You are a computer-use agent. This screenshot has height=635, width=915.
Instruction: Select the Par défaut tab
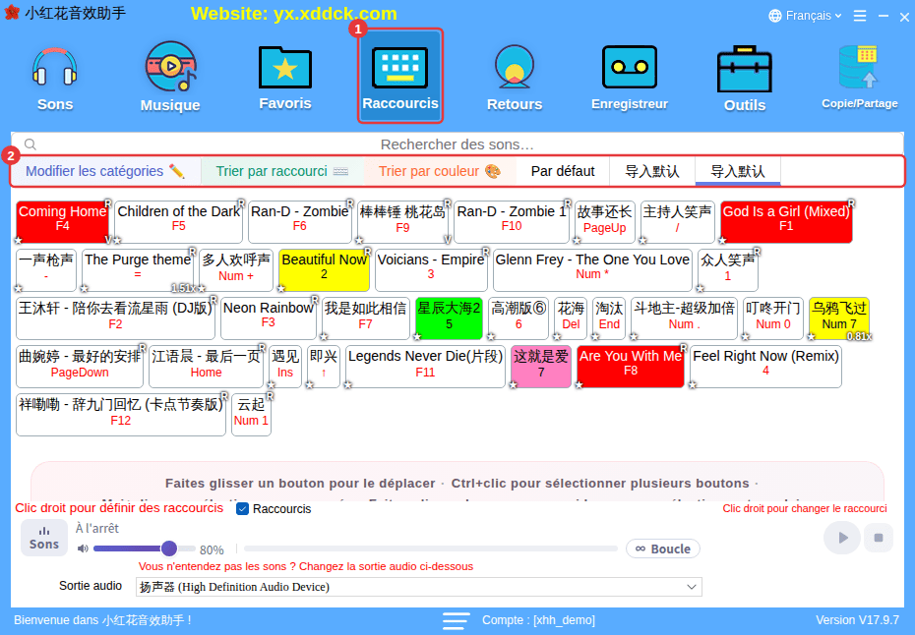click(x=563, y=171)
